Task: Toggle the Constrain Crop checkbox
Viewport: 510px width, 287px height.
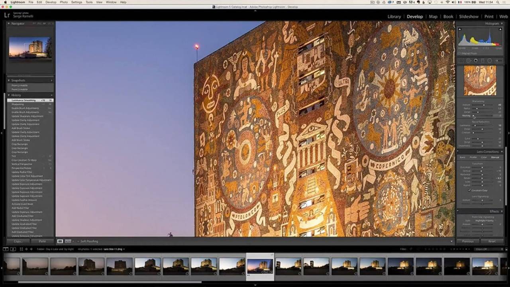Action: tap(469, 191)
